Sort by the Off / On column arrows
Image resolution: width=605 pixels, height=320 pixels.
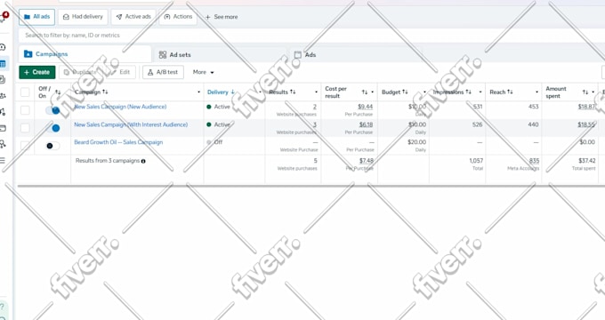(x=58, y=92)
